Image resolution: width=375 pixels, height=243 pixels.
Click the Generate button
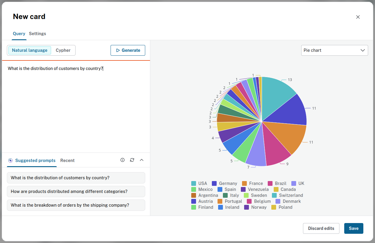click(x=128, y=50)
